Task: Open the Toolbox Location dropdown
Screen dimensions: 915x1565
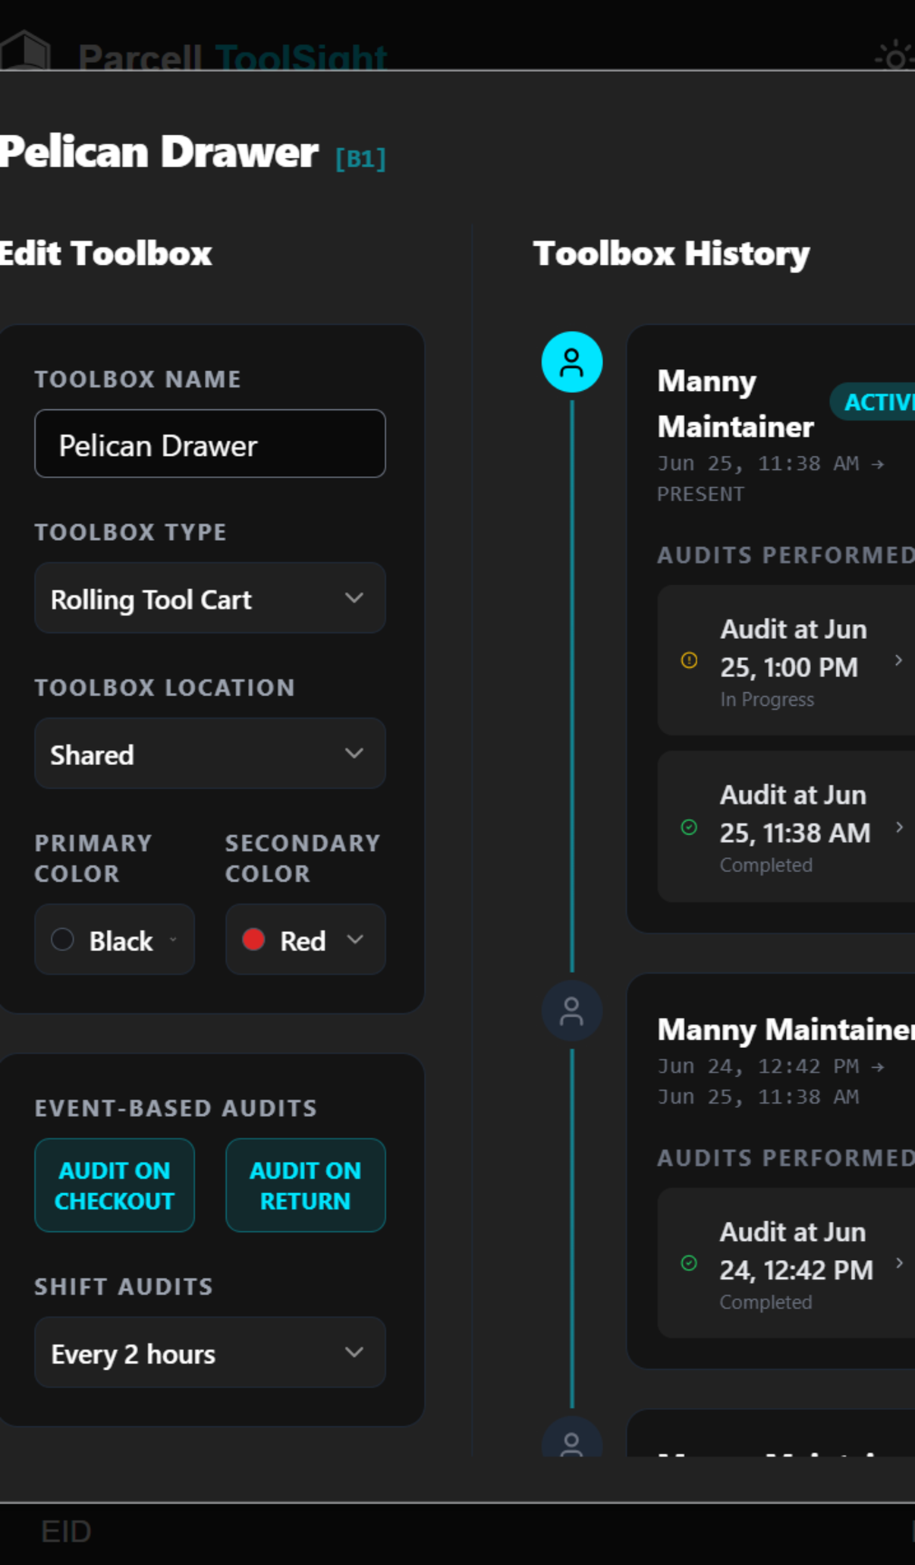Action: pos(210,754)
